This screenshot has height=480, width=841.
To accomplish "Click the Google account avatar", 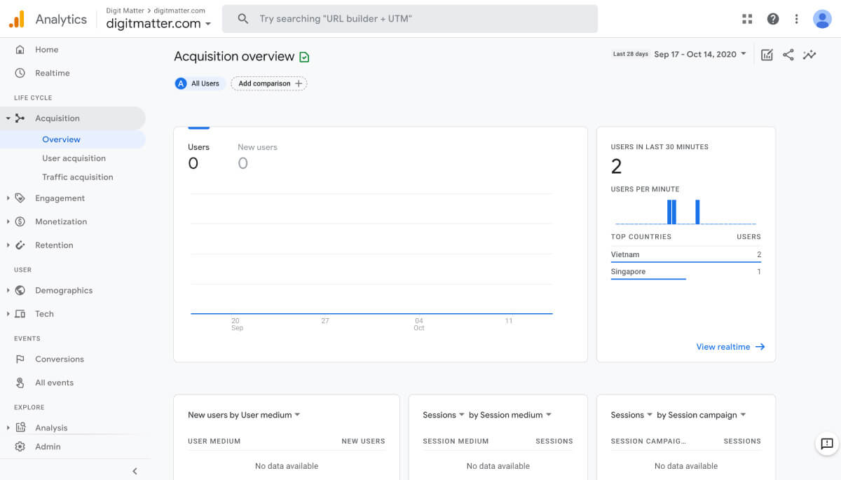I will tap(821, 19).
